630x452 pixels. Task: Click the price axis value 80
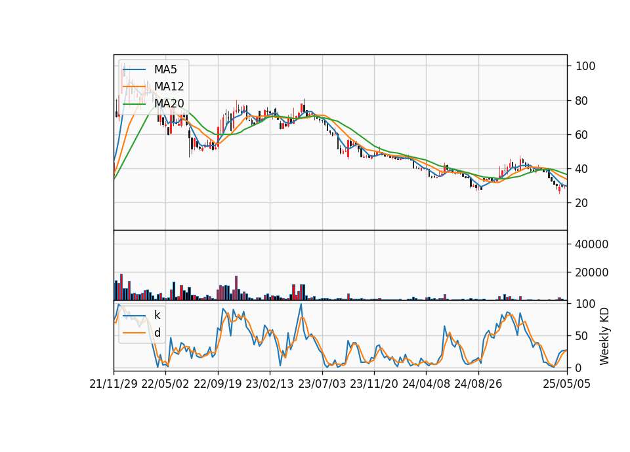coord(582,101)
